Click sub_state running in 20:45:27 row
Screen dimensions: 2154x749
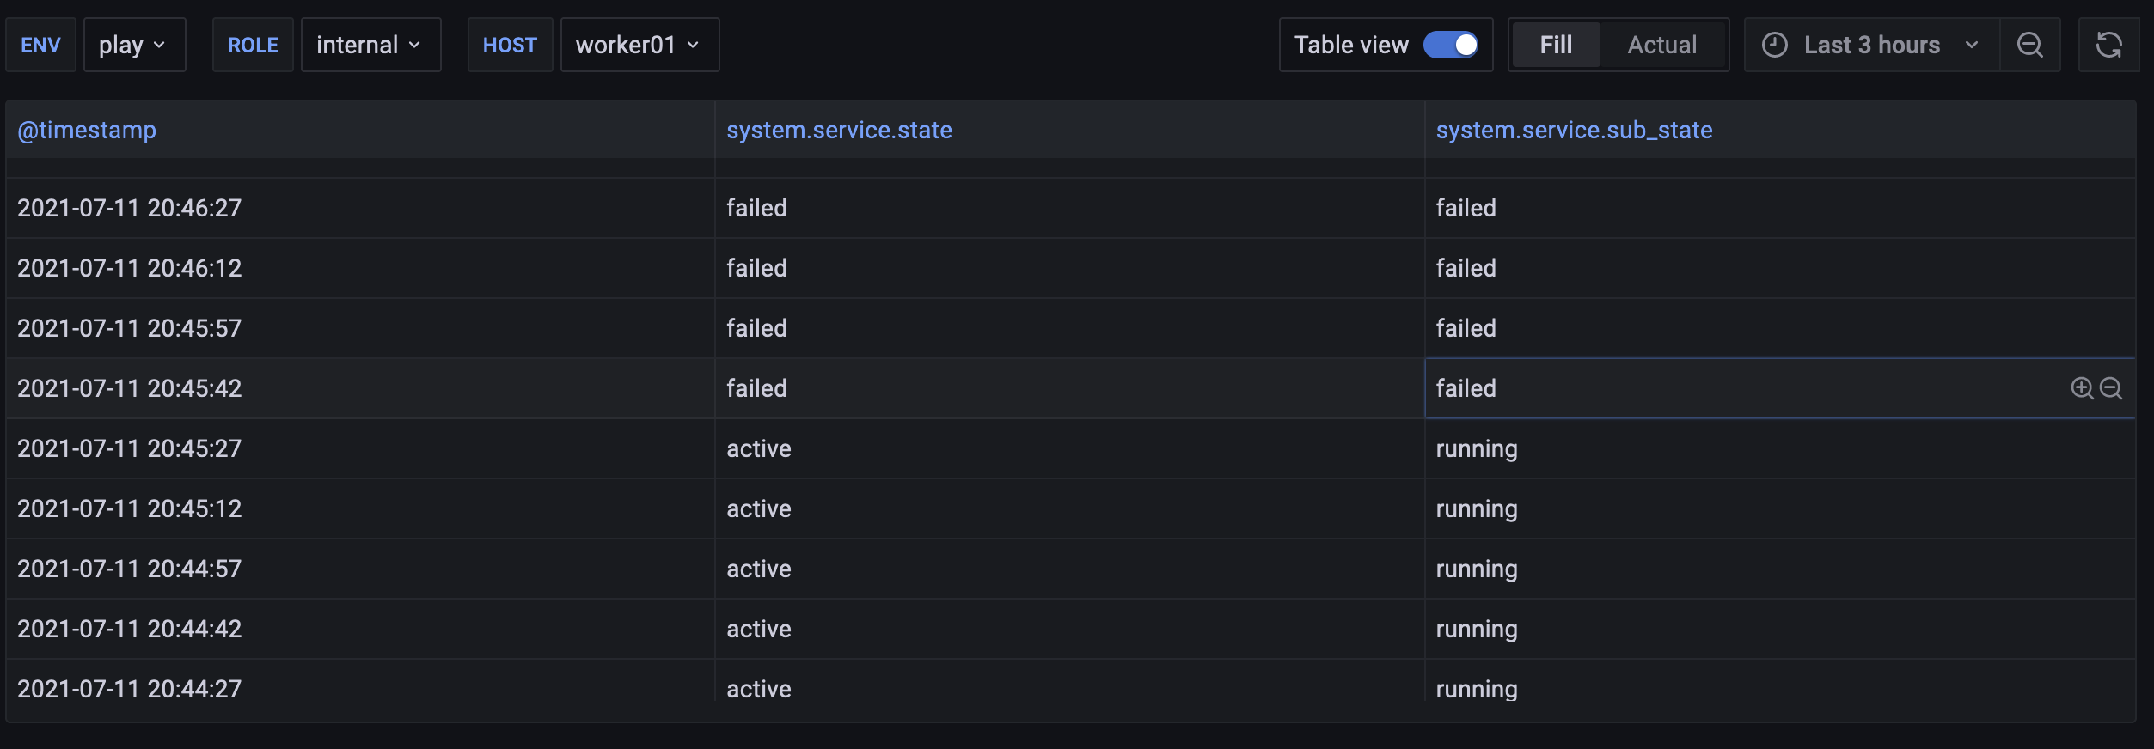pos(1780,448)
